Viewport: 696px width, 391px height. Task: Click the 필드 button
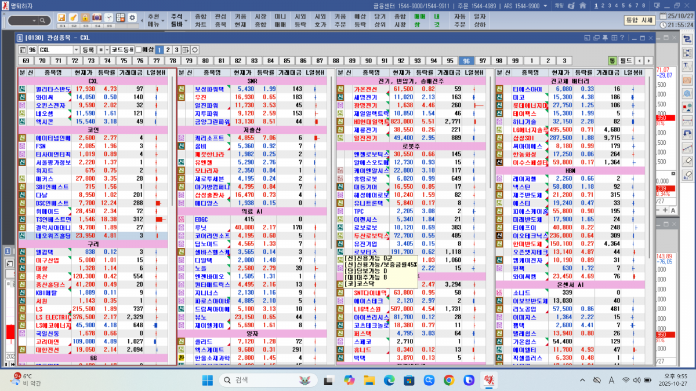pyautogui.click(x=626, y=60)
